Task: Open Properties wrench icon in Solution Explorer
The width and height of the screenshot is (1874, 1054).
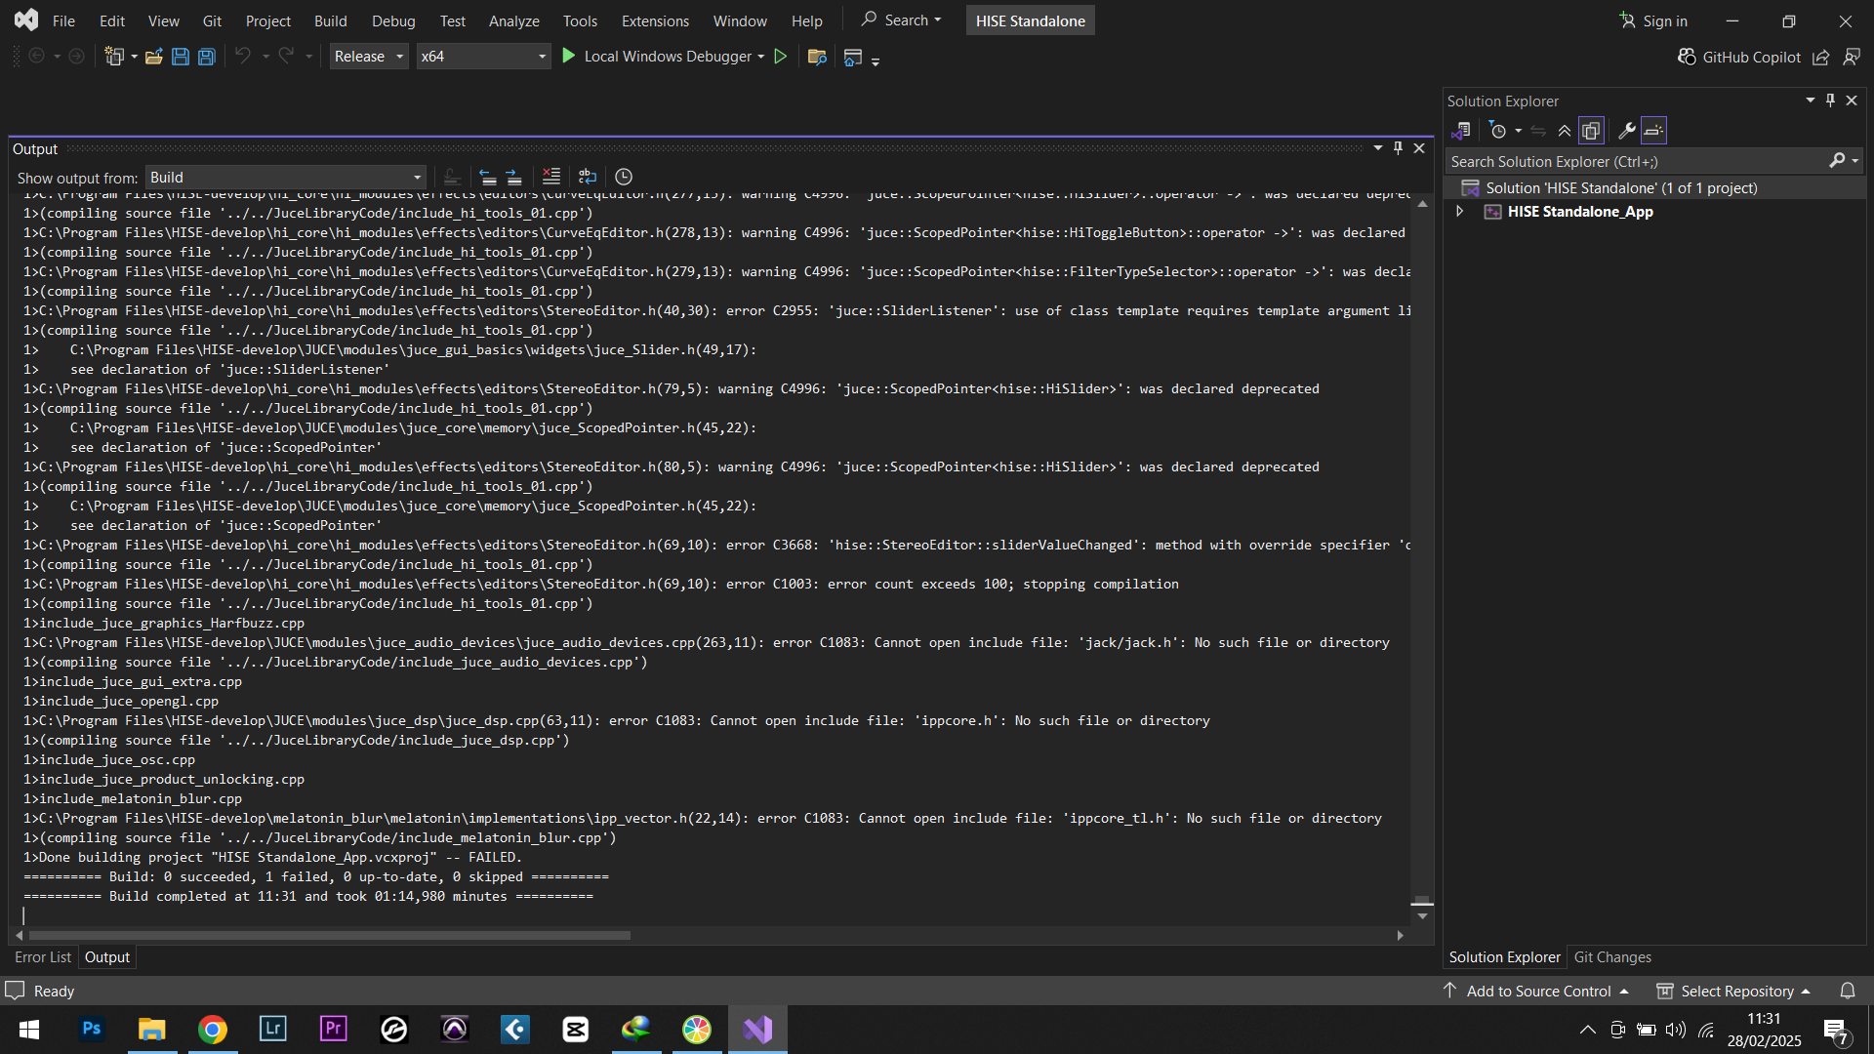Action: tap(1627, 130)
